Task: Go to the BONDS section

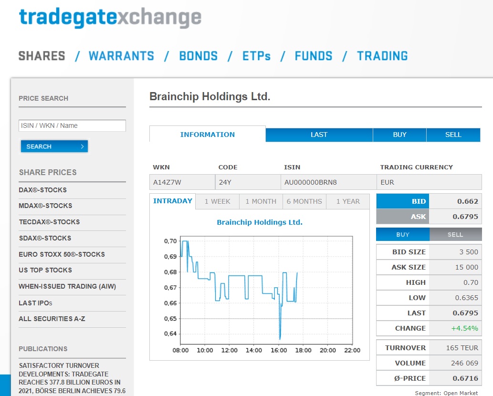Action: click(x=198, y=56)
